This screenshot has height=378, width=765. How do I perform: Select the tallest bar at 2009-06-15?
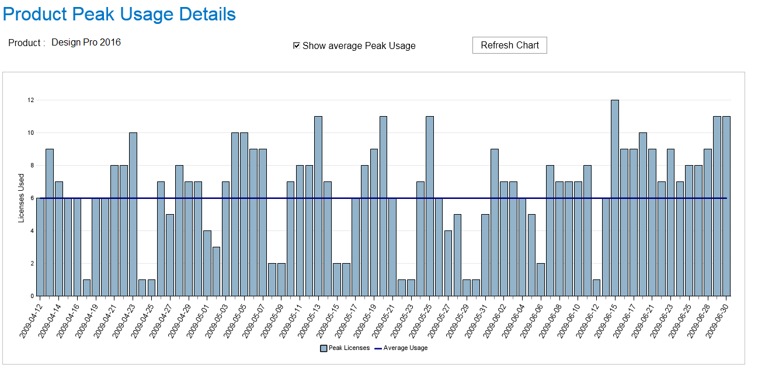(x=614, y=198)
